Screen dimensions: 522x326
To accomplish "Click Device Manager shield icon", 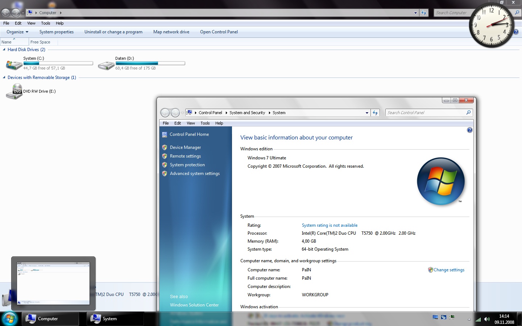I will (x=165, y=147).
